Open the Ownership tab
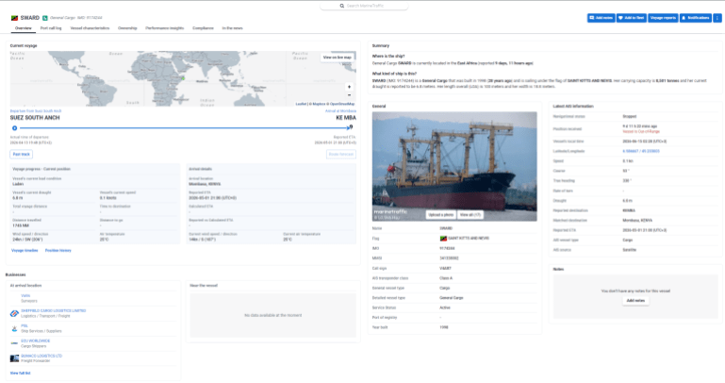This screenshot has height=383, width=725. tap(127, 28)
